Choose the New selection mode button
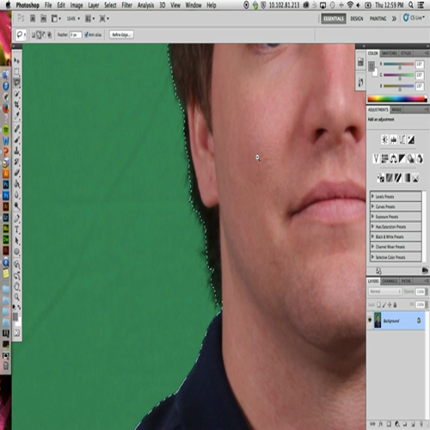 [34, 35]
